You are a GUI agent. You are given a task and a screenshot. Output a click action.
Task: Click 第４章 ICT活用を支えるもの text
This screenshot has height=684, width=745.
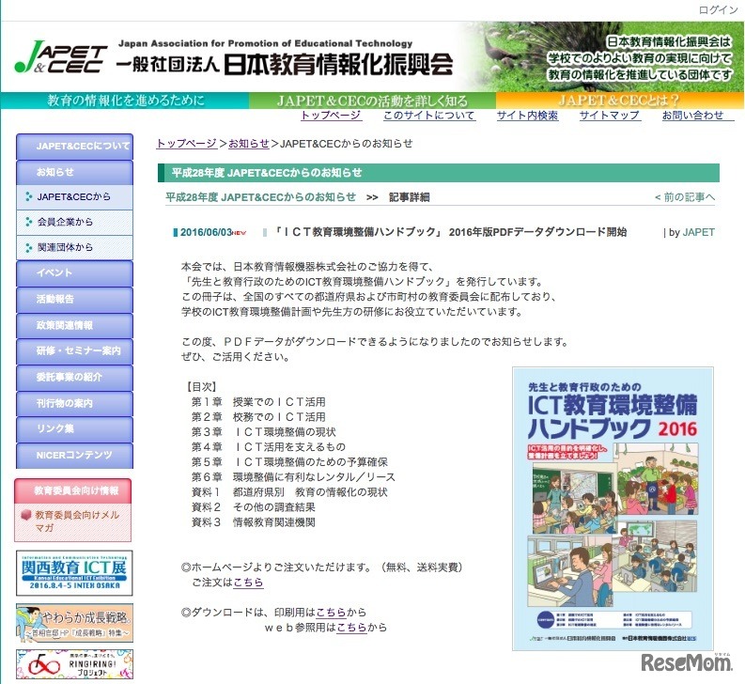click(x=269, y=447)
